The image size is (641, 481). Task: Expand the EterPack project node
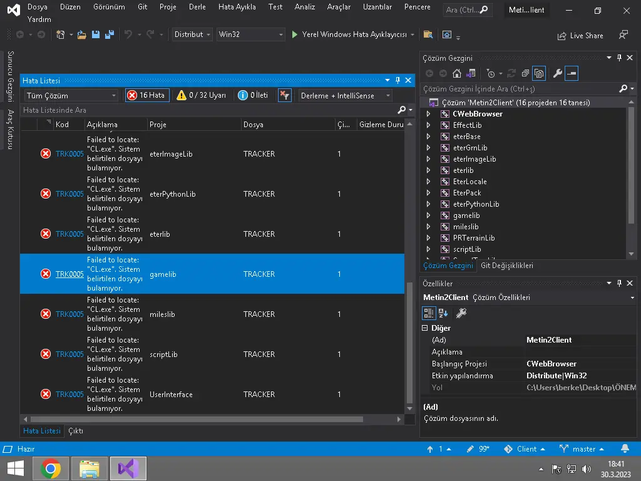tap(428, 193)
